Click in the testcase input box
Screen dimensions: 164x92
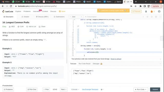point(116,76)
